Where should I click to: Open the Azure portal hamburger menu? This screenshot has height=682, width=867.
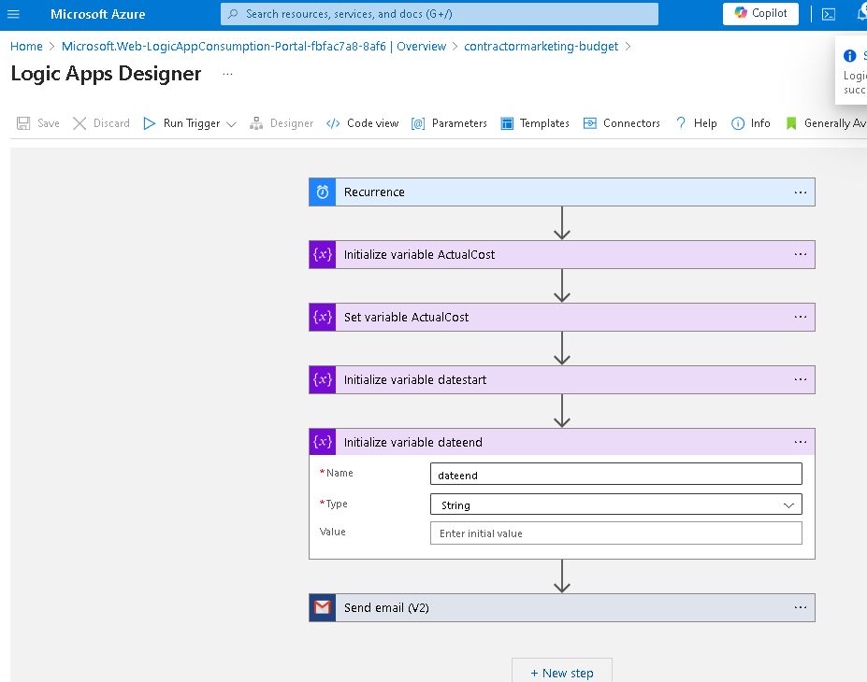pos(13,14)
